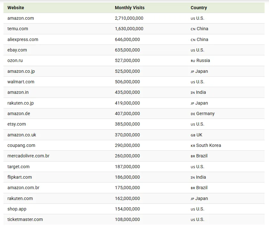The height and width of the screenshot is (227, 269).
Task: Click the ozon.ru website cell
Action: pyautogui.click(x=15, y=60)
